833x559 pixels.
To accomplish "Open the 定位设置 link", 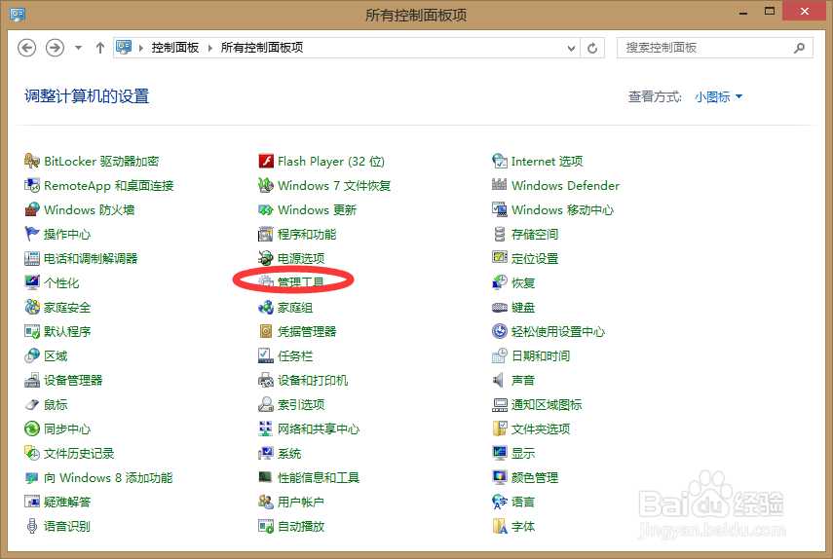I will pos(535,258).
